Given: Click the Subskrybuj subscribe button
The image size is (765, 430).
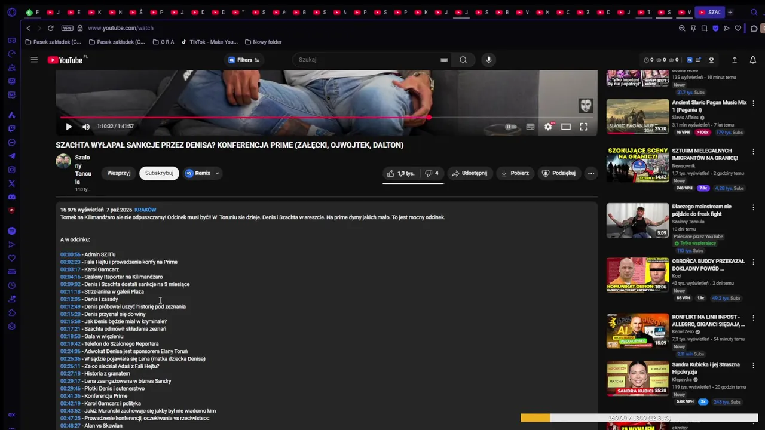Looking at the screenshot, I should tap(159, 173).
